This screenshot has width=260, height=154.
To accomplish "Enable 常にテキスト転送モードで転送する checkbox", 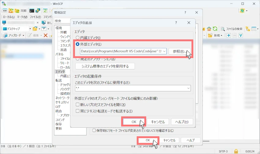I will 77,111.
